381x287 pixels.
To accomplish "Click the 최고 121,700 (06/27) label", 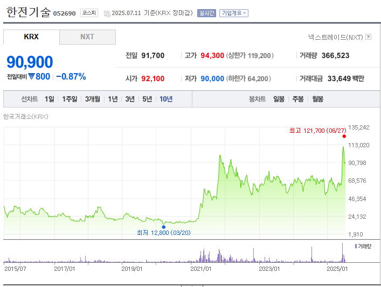I will tap(318, 131).
